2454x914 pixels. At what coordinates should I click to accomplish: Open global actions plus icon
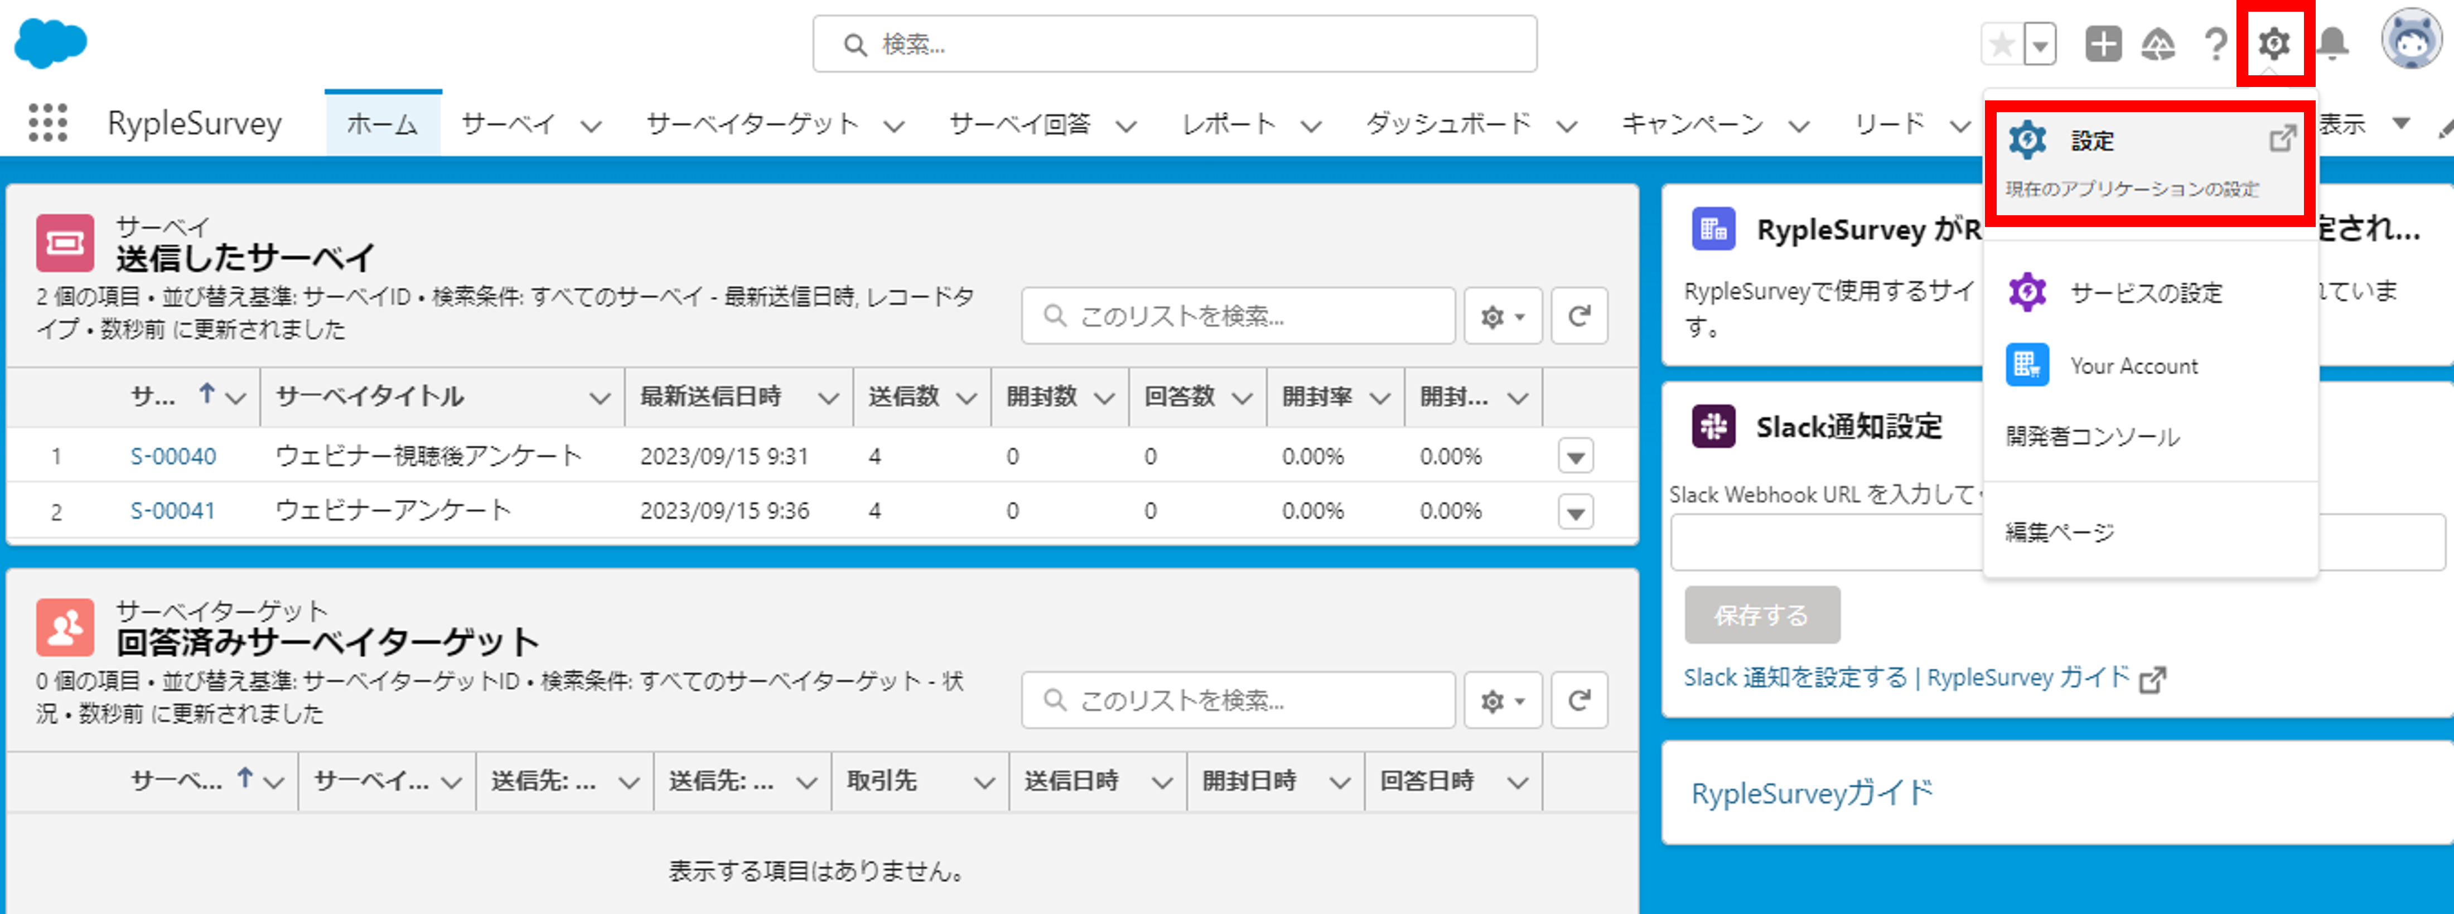point(2103,44)
